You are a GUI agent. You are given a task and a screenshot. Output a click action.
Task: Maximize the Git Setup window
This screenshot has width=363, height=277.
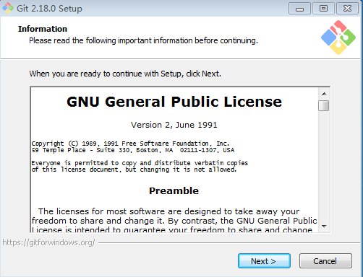click(323, 9)
